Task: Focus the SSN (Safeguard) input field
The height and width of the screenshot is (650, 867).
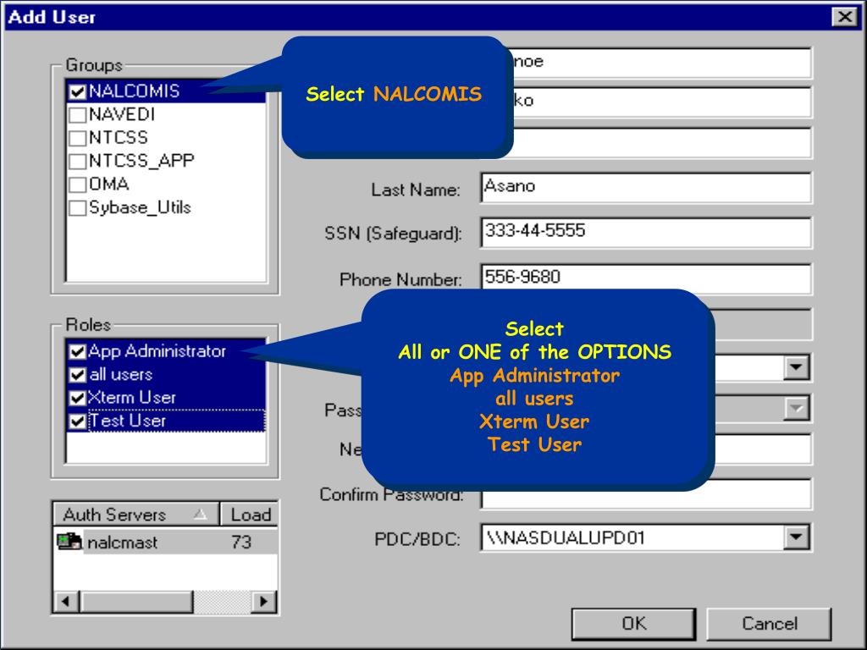Action: pyautogui.click(x=646, y=232)
